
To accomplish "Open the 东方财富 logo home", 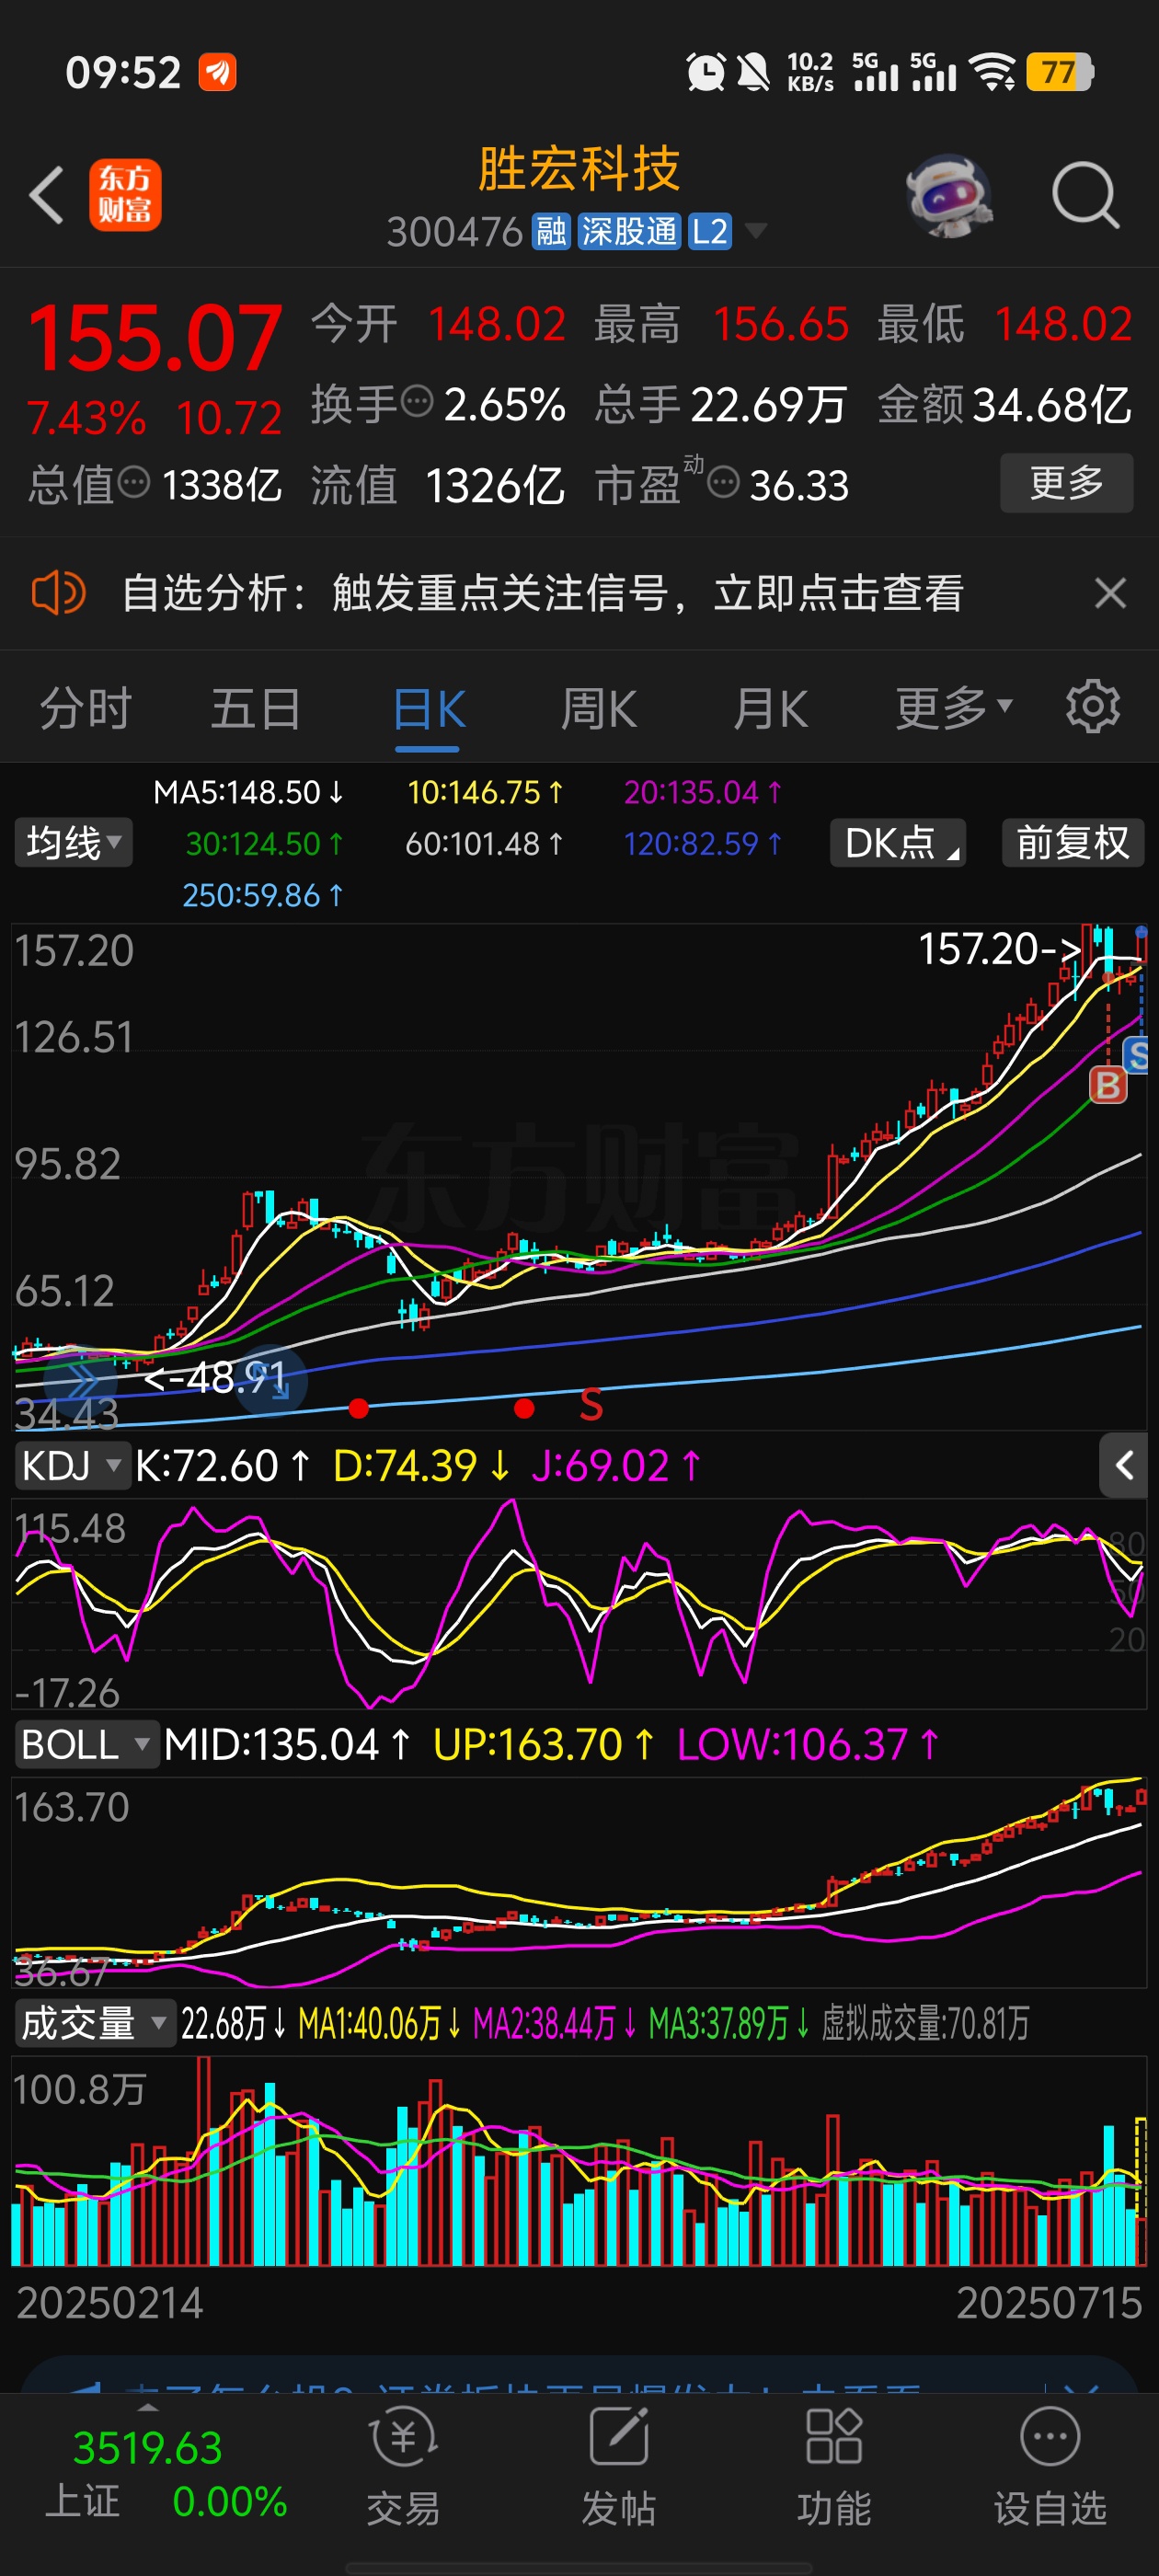I will pos(125,195).
